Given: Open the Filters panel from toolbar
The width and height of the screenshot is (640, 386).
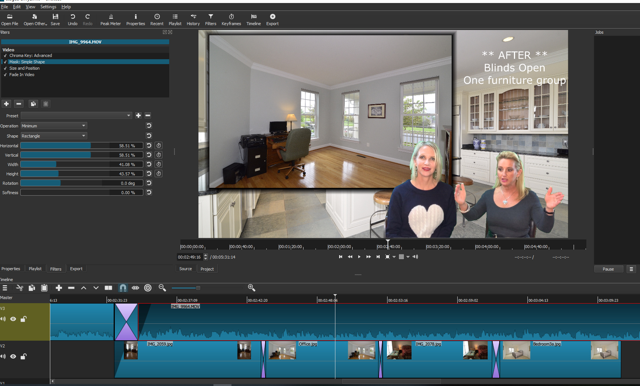Looking at the screenshot, I should [x=210, y=19].
